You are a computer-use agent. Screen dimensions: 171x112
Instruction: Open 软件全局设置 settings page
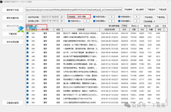pyautogui.click(x=13, y=42)
